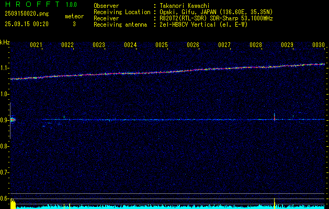This screenshot has height=209, width=329.
Task: Click time marker 0030
Action: click(319, 45)
